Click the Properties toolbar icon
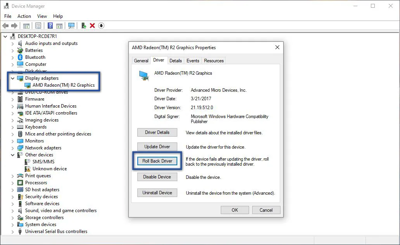Viewport: 400px width, 245px height. coord(38,26)
